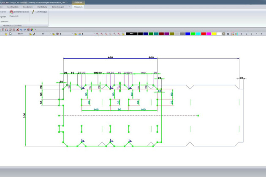
Task: Open the Einstellungen ribbon tab
Action: [x=58, y=7]
